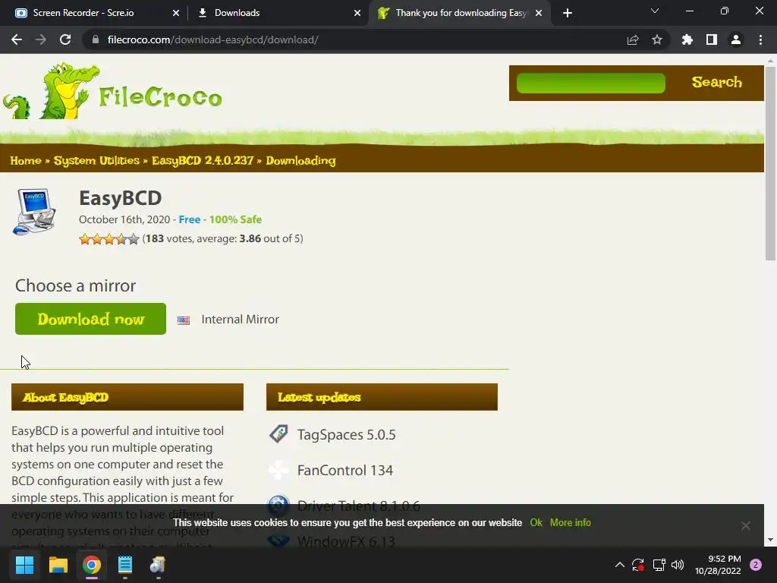777x583 pixels.
Task: Show hidden system tray icons
Action: [x=619, y=565]
